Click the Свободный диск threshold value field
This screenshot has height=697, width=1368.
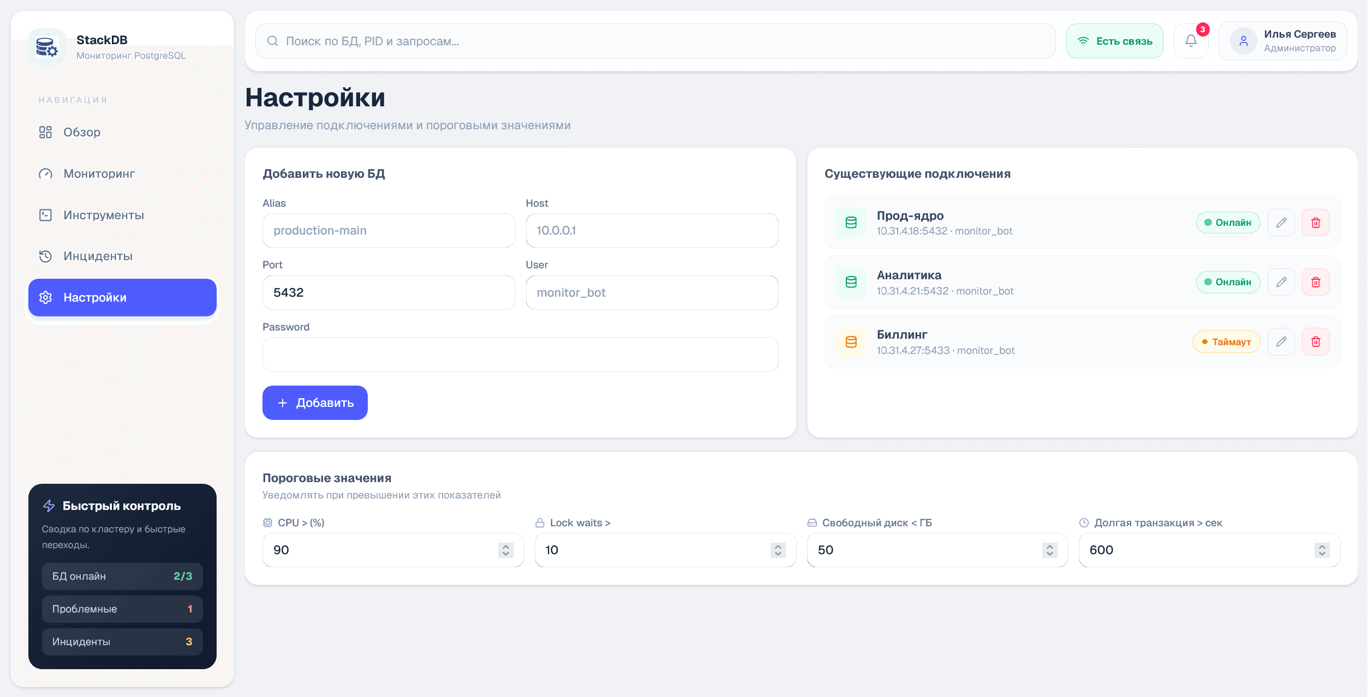coord(928,550)
